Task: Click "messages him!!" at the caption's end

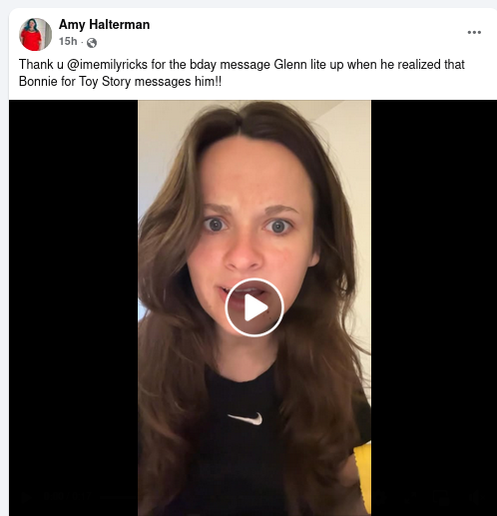Action: (x=178, y=82)
